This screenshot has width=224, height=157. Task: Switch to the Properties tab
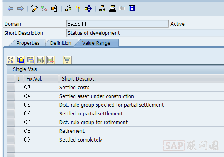28,43
